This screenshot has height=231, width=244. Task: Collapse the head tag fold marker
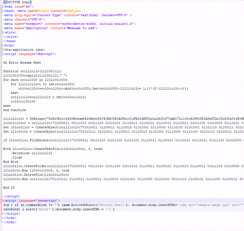tap(1, 11)
